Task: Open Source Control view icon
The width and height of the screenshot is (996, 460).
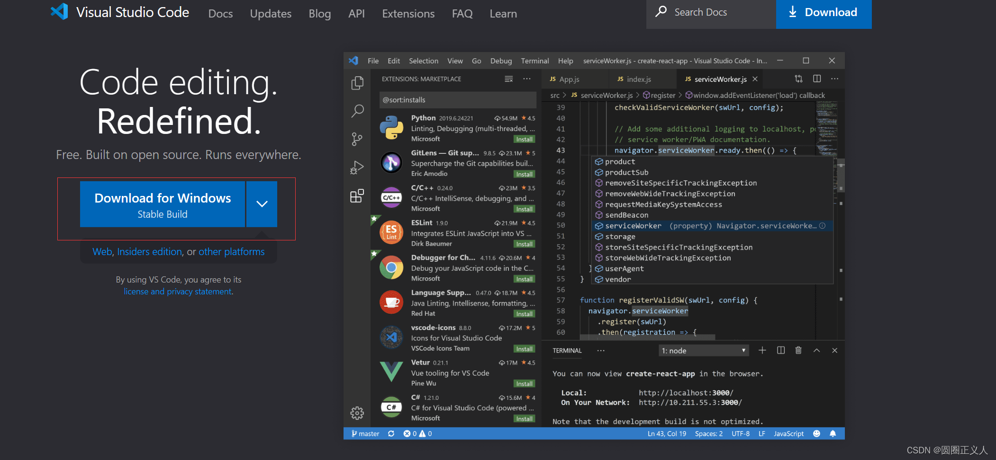Action: [357, 139]
